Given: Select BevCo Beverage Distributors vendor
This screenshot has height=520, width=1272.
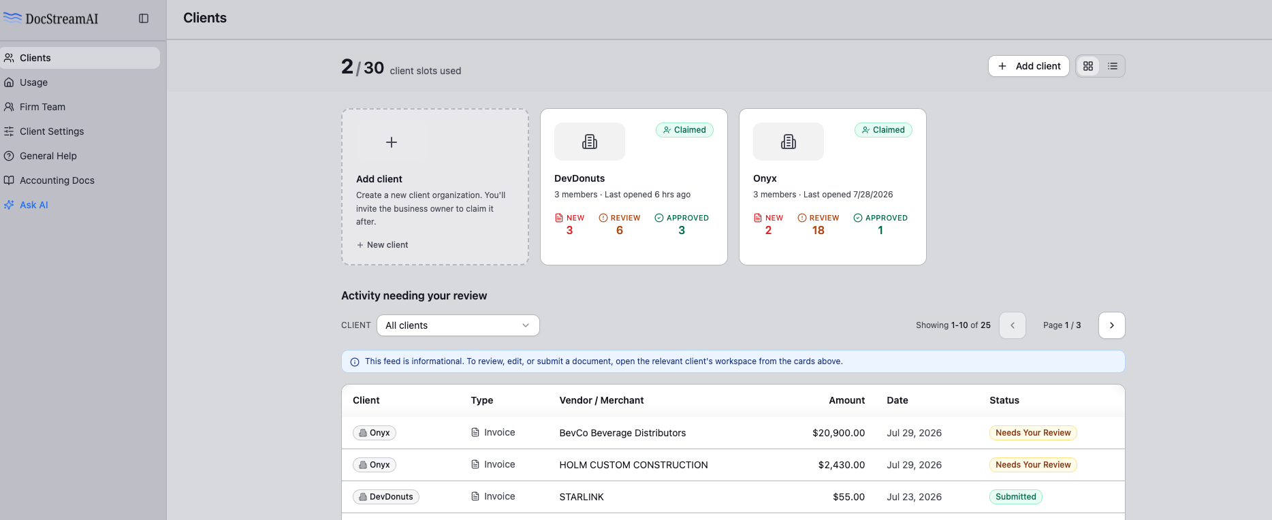Looking at the screenshot, I should pos(622,433).
